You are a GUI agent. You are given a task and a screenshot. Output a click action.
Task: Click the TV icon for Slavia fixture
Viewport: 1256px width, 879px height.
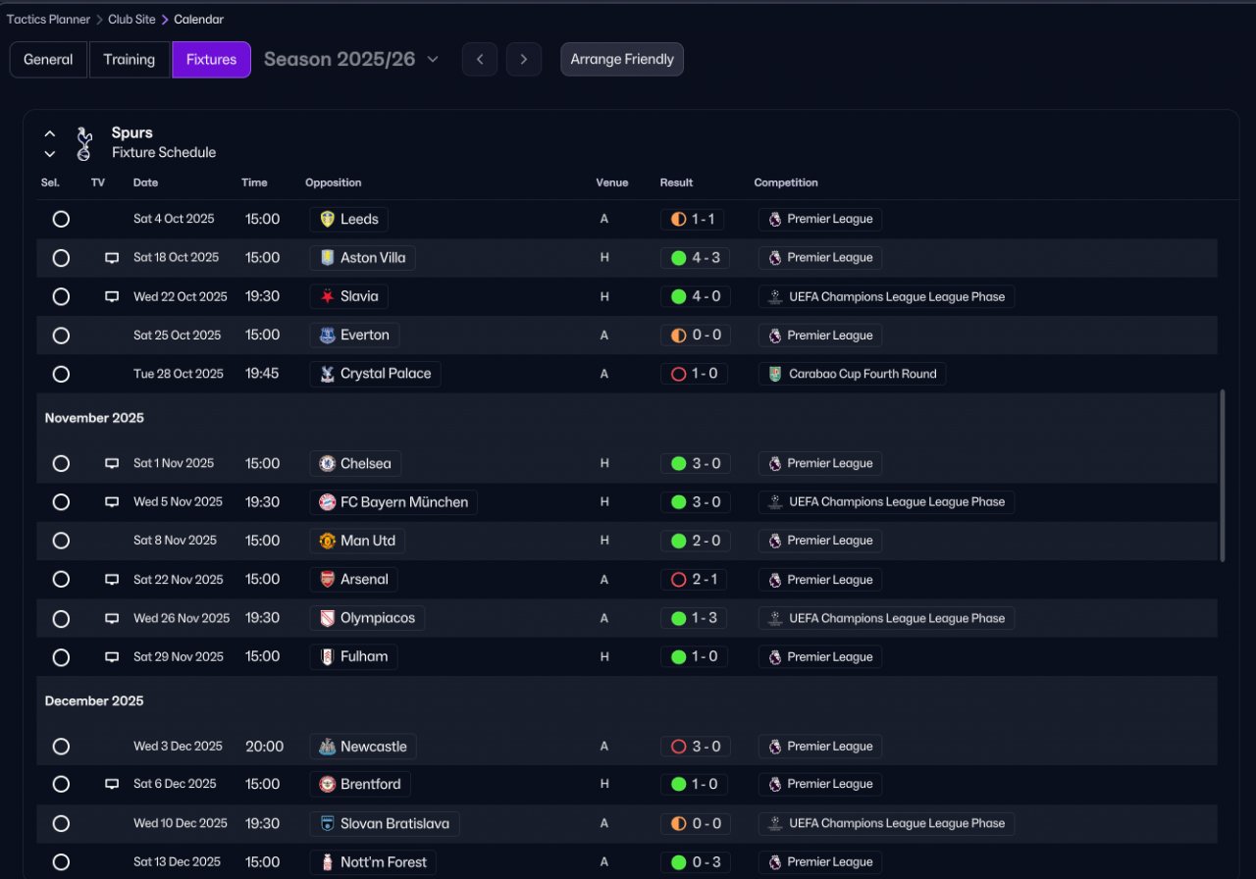click(x=112, y=296)
